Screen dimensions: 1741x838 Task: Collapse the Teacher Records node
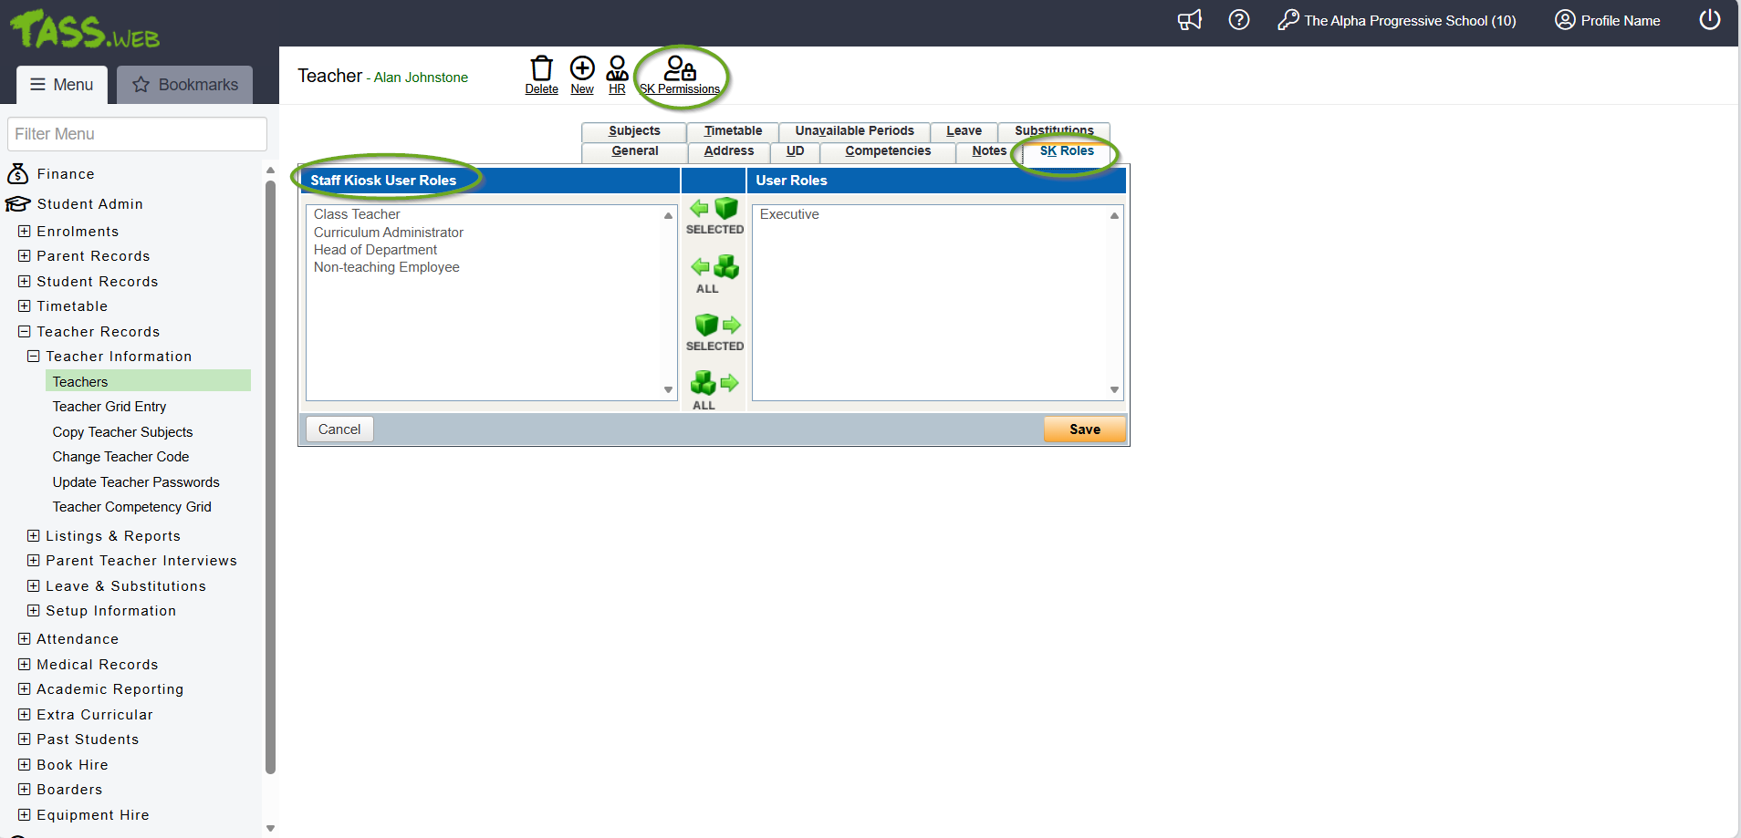(x=25, y=332)
